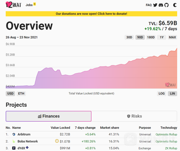The image size is (180, 151).
Task: Select the 180D chart range
Action: [x=151, y=37]
